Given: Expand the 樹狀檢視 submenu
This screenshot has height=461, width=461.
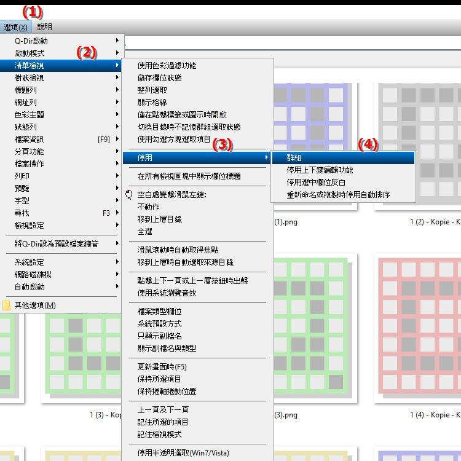Looking at the screenshot, I should coord(61,77).
